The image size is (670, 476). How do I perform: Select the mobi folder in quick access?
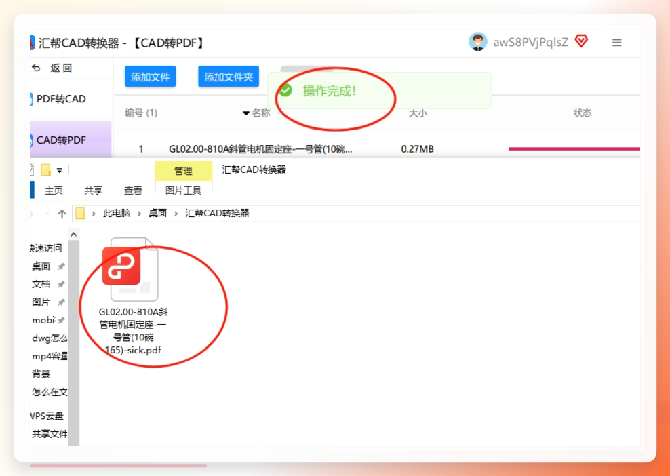(x=43, y=320)
